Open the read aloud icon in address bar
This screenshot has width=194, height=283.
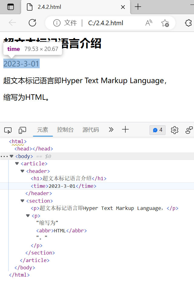click(149, 23)
